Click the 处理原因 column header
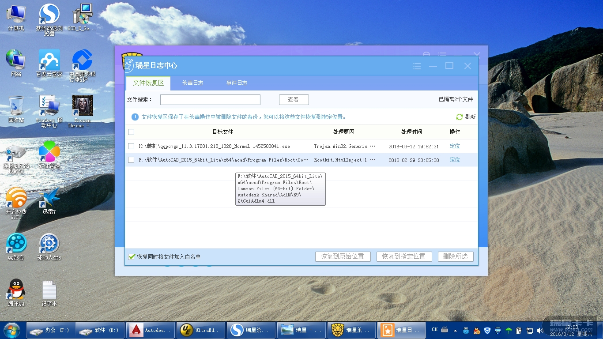 pos(344,132)
